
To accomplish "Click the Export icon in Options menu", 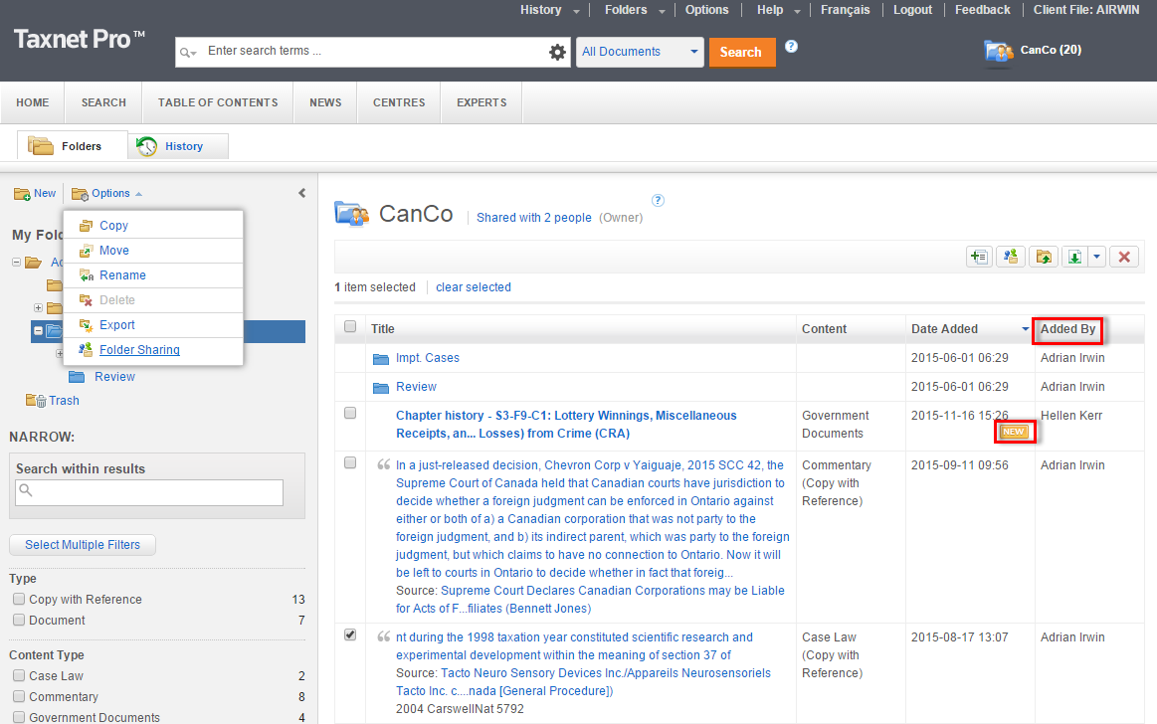I will (x=87, y=325).
